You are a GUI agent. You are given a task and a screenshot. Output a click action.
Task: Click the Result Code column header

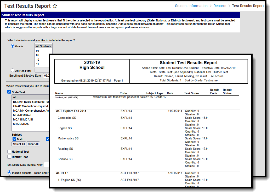(214, 91)
